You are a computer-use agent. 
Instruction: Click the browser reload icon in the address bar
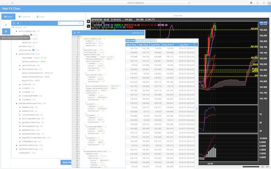tap(189, 3)
